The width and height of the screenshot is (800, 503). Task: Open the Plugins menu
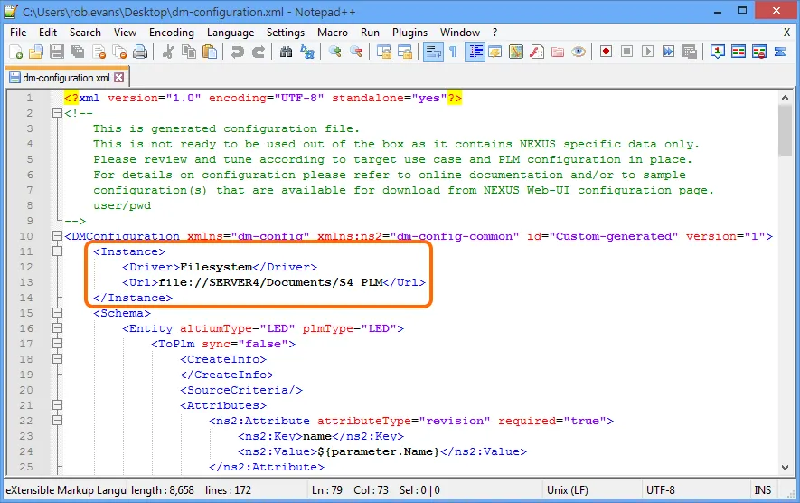[x=409, y=33]
